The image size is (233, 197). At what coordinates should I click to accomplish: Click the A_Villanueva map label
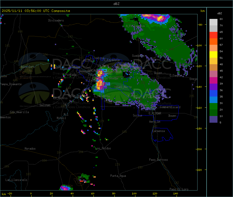(x=135, y=26)
